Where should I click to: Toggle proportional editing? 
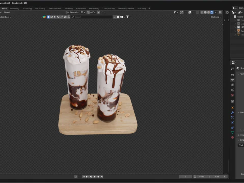point(98,12)
